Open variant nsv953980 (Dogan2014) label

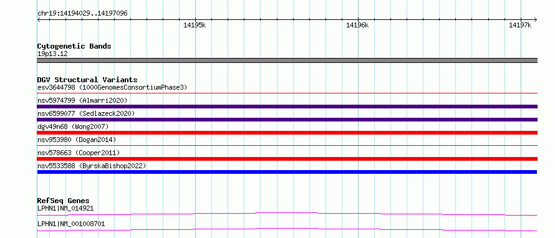tap(77, 140)
